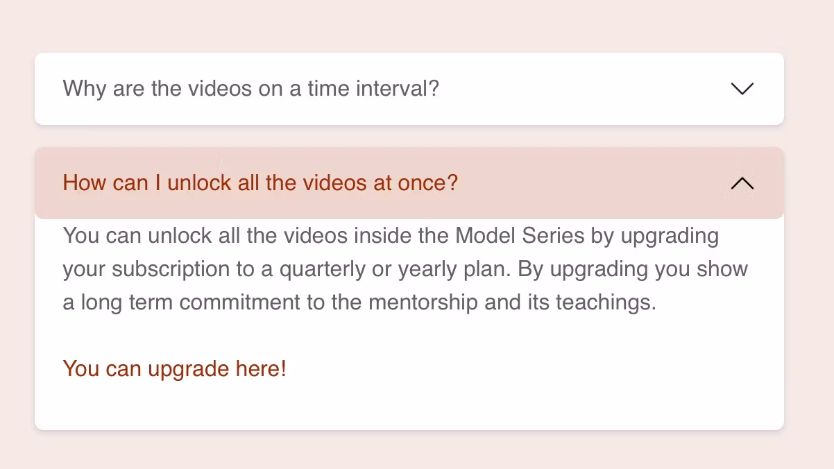
Task: Click "By upgrading you show" text
Action: pyautogui.click(x=633, y=269)
